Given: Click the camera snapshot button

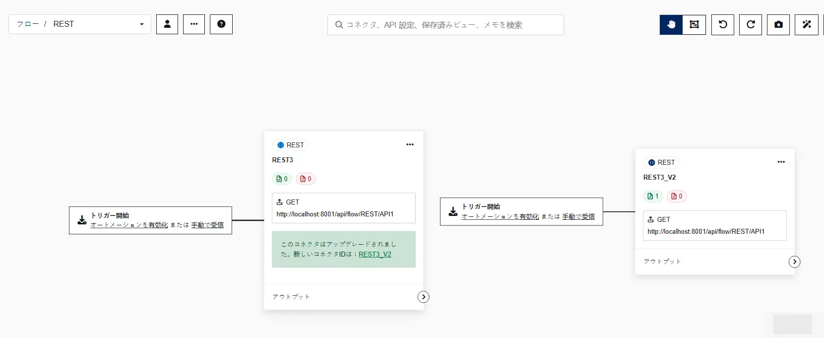Looking at the screenshot, I should coord(778,25).
